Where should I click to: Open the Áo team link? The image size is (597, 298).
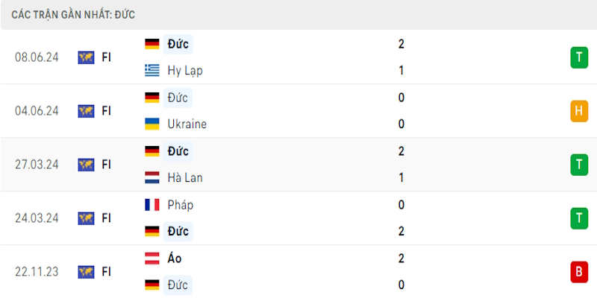tap(175, 259)
